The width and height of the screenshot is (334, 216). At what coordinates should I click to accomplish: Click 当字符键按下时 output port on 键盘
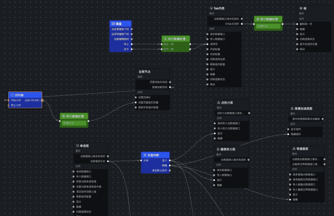132,34
